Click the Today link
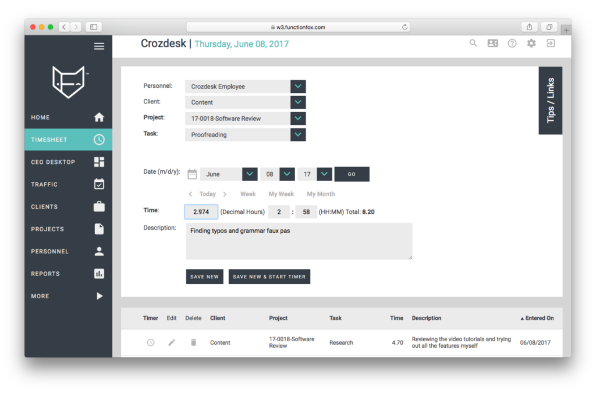 tap(207, 194)
